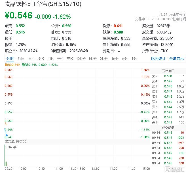Click the 累计净值 value 0.555
The width and height of the screenshot is (186, 174).
click(126, 45)
